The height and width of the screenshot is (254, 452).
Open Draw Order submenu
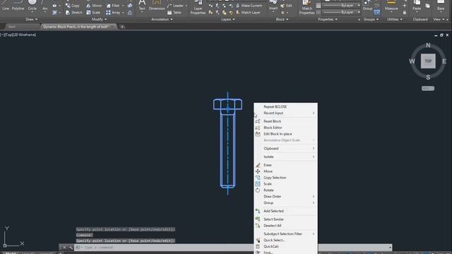285,196
